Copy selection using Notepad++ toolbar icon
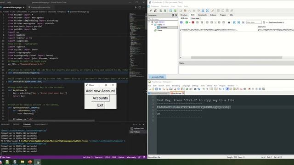This screenshot has height=165, width=294. pyautogui.click(x=179, y=89)
